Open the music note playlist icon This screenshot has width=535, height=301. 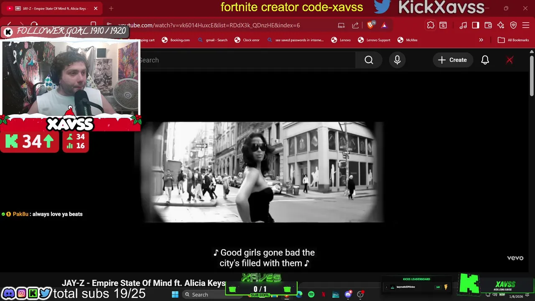pyautogui.click(x=463, y=25)
